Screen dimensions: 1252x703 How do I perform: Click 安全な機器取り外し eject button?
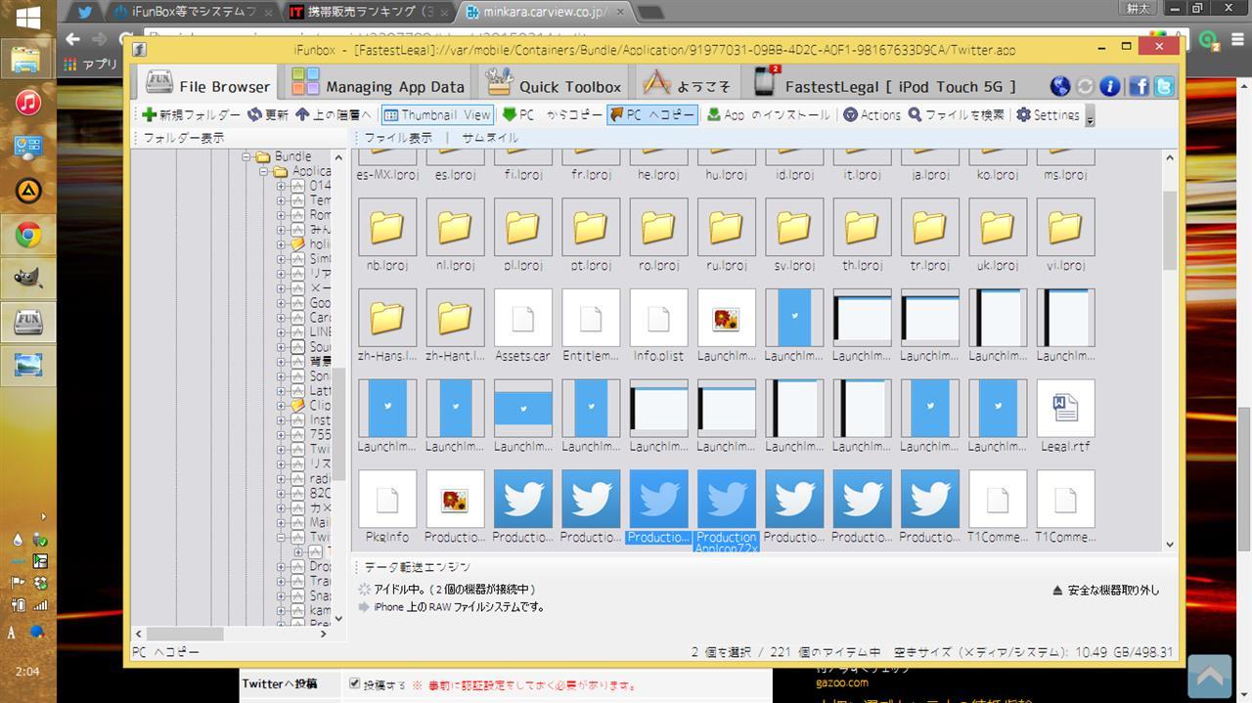pyautogui.click(x=1105, y=591)
